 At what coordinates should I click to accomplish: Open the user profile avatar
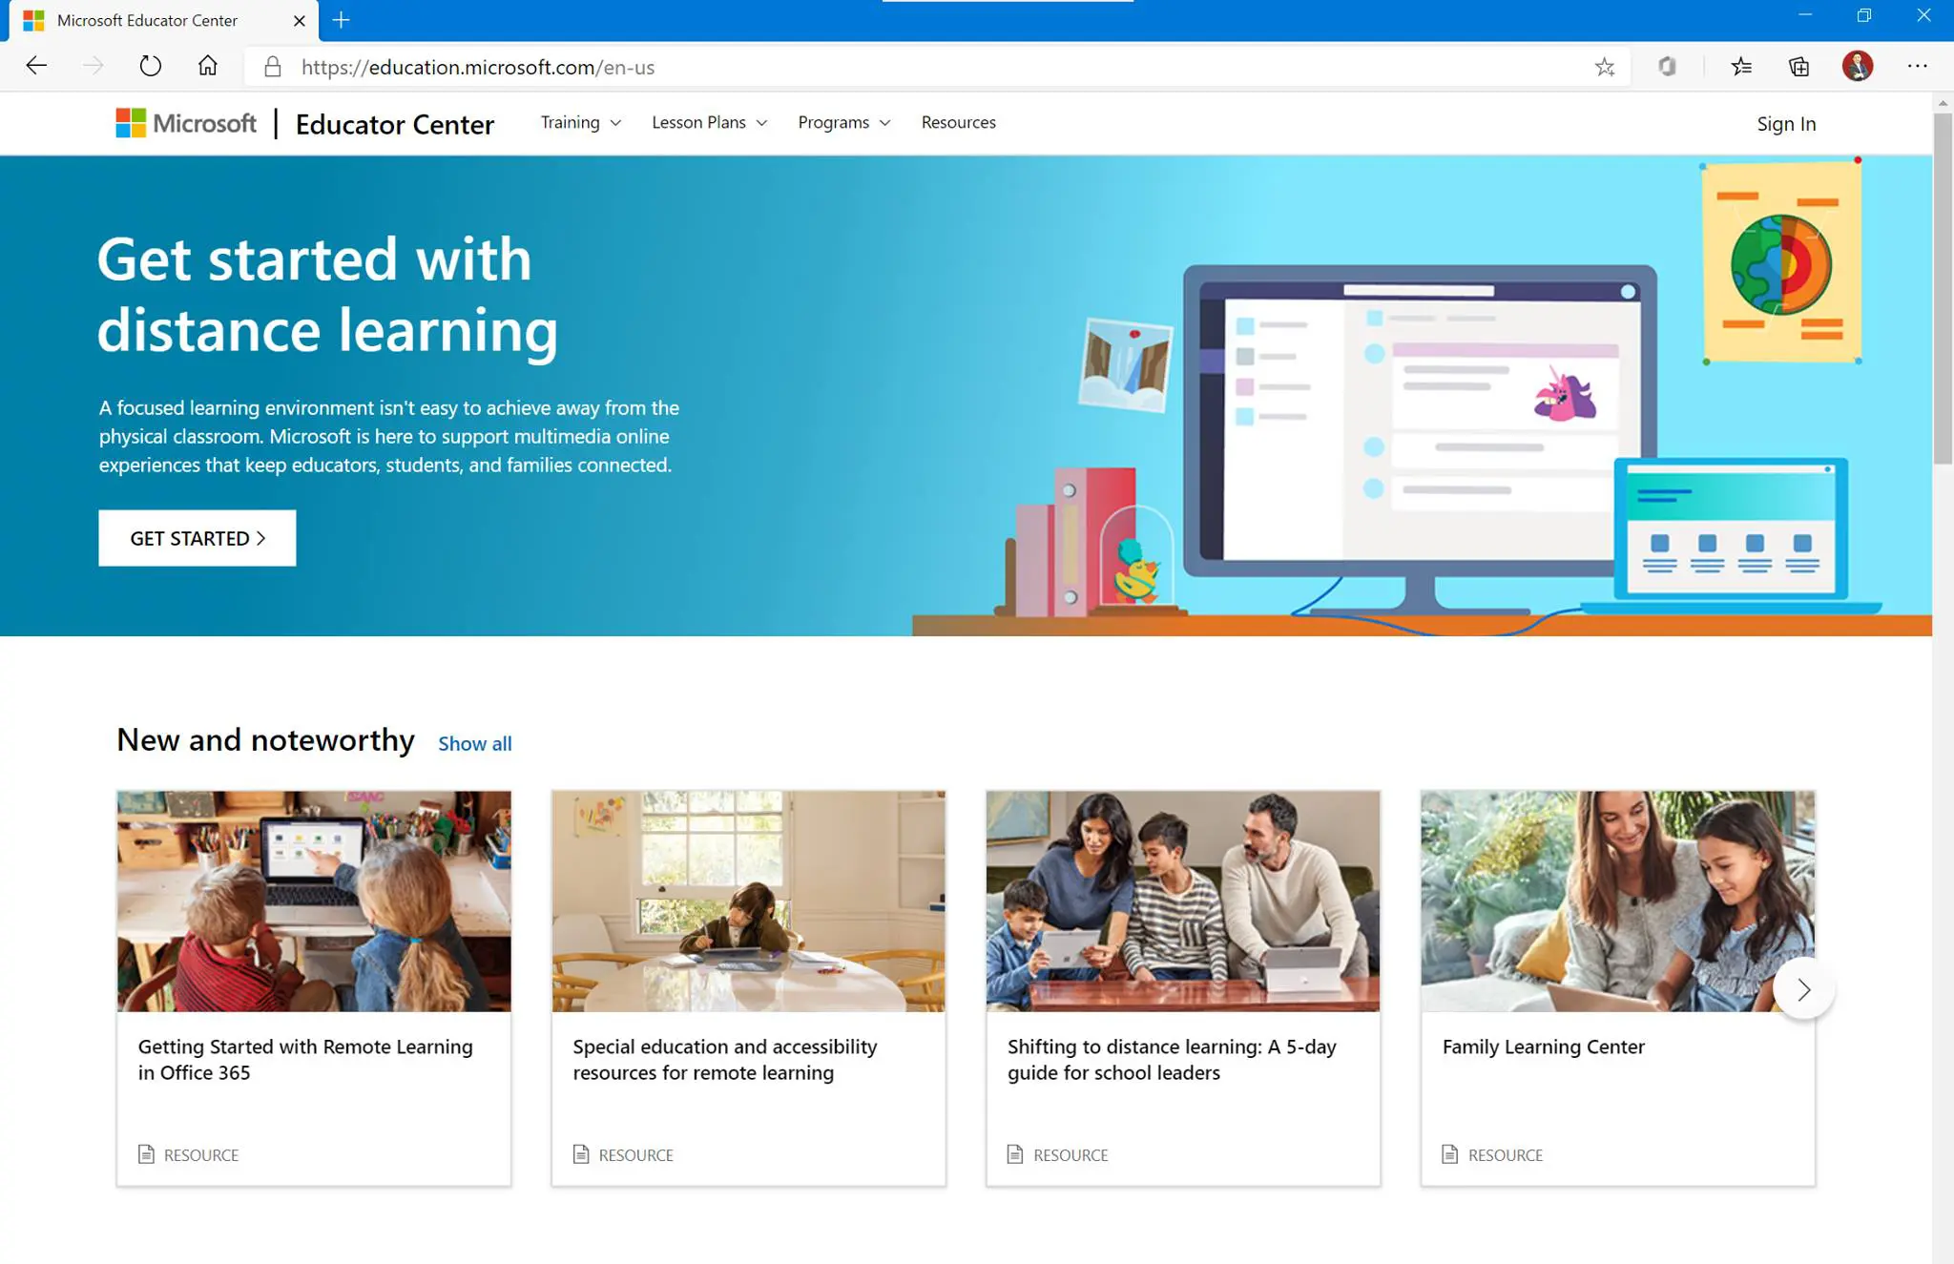1858,66
